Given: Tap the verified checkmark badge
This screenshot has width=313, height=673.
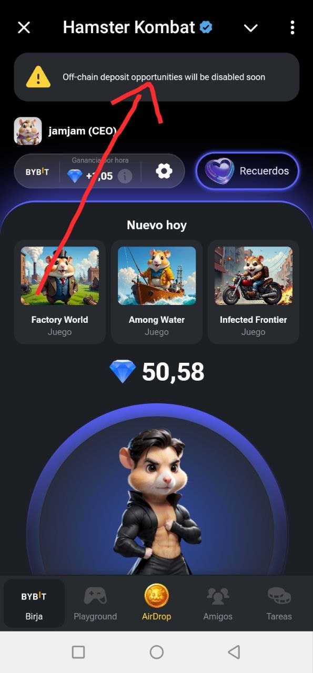Looking at the screenshot, I should pos(206,27).
